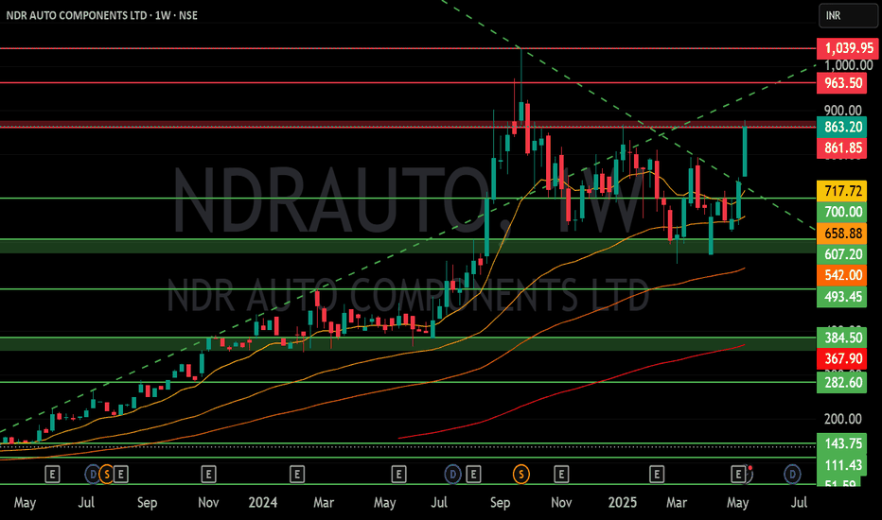The image size is (882, 520).
Task: Open the latest earnings marker with red dot
Action: pos(738,475)
